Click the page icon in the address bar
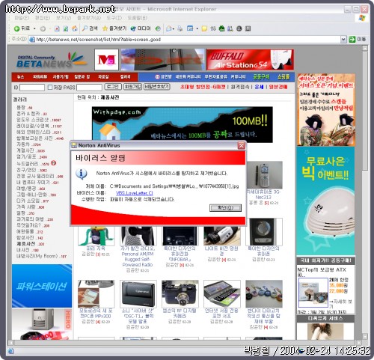 click(31, 40)
